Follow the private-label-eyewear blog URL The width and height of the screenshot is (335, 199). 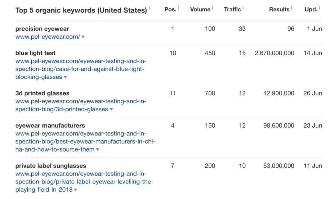pyautogui.click(x=84, y=182)
